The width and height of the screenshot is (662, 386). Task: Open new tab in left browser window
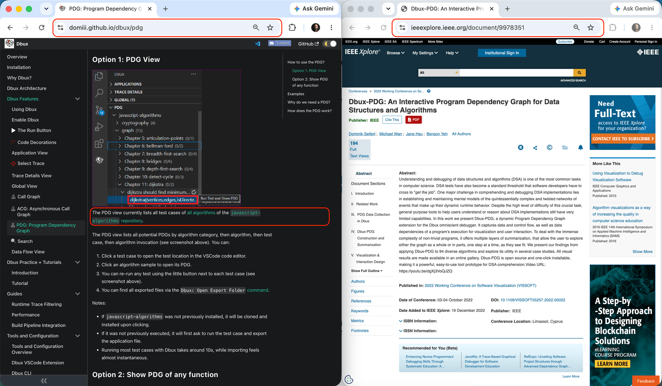point(165,9)
